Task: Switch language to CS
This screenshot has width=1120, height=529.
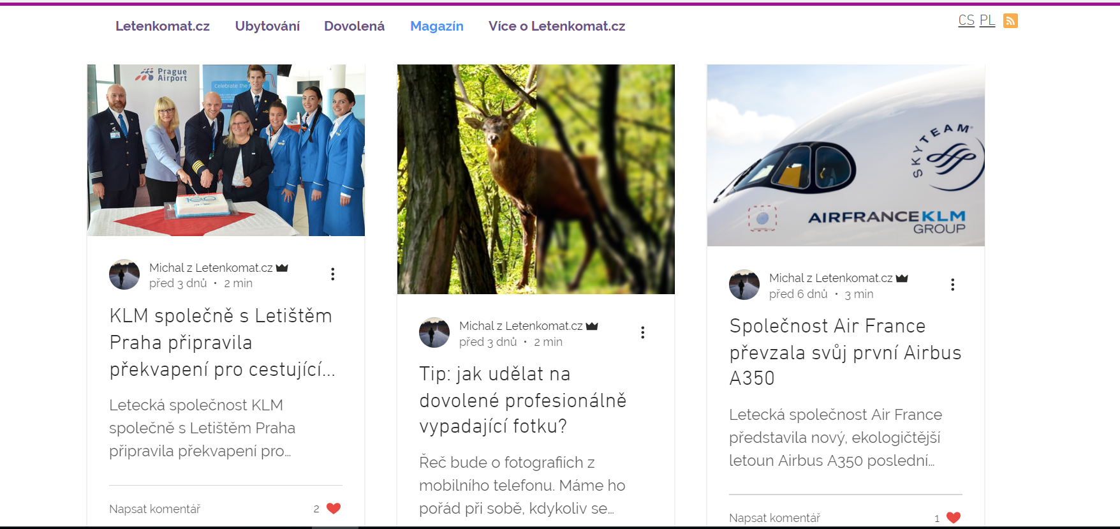Action: click(x=966, y=20)
